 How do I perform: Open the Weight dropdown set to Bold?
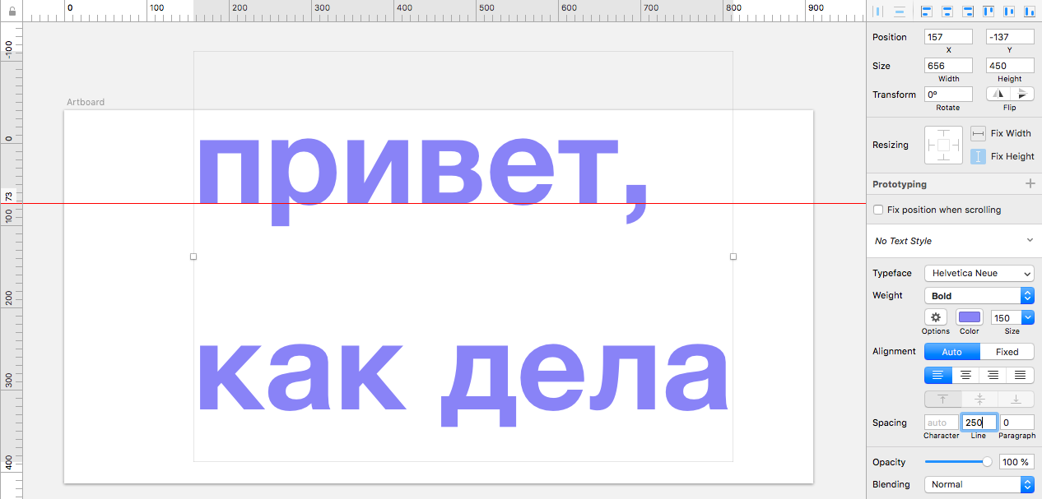tap(979, 296)
